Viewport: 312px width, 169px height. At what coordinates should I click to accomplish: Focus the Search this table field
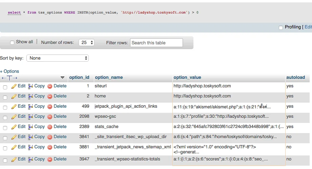click(157, 43)
